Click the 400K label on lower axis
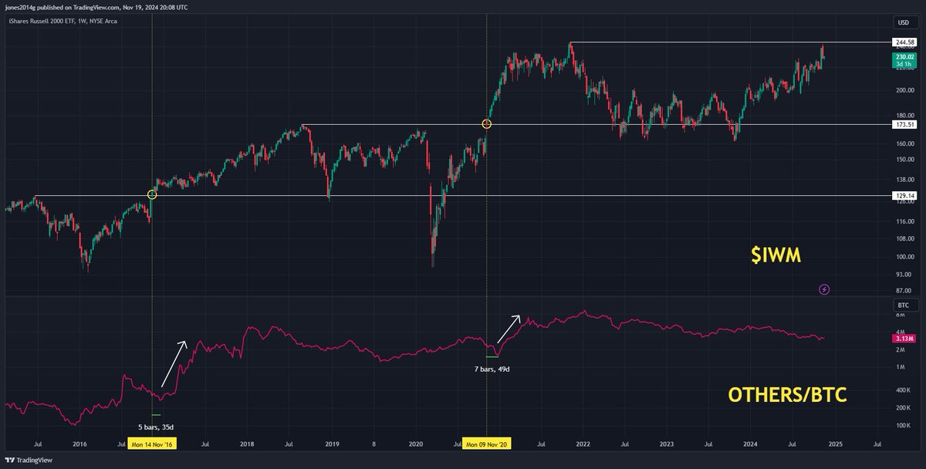 point(903,390)
